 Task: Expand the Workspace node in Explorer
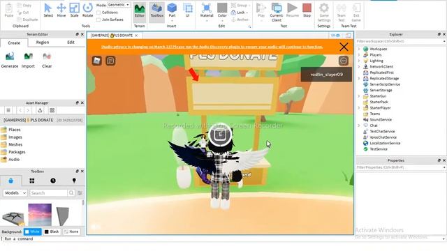tap(359, 49)
